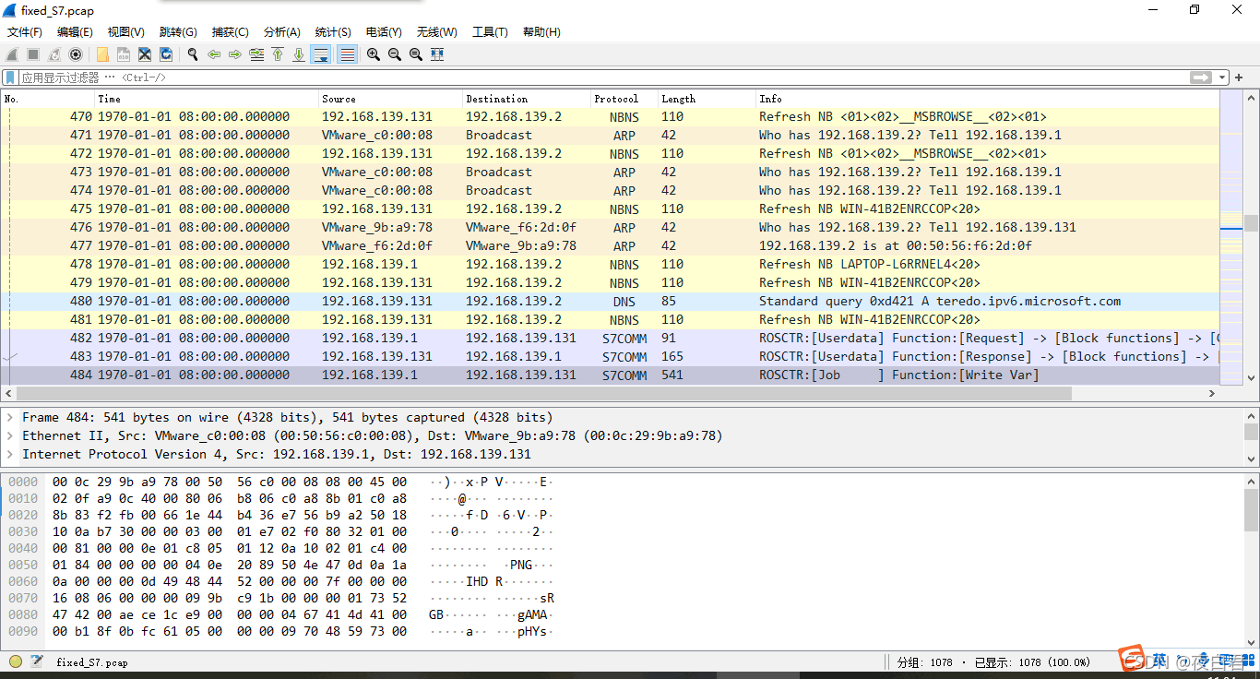Open expert information status icon
The width and height of the screenshot is (1260, 679).
(x=16, y=661)
